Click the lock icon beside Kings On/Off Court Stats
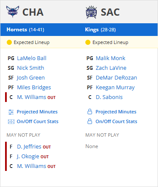Screen dimensions: 158x187 (x=90, y=121)
